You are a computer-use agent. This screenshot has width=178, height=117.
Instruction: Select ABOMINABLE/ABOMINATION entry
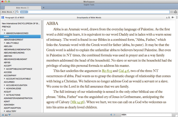17,49
